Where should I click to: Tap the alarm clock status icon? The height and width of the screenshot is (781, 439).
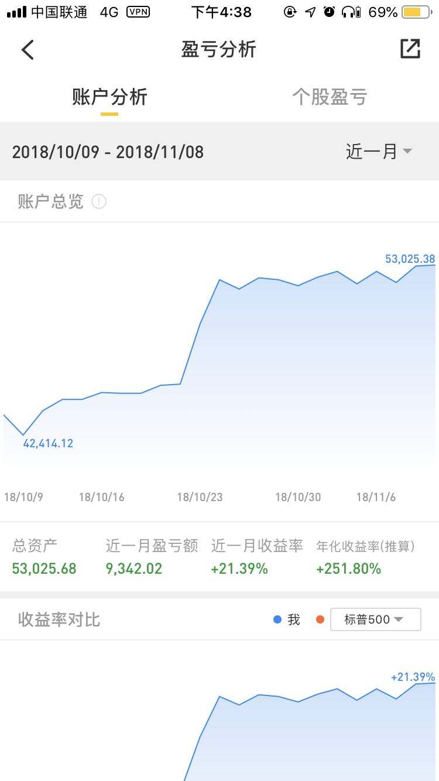pos(330,12)
